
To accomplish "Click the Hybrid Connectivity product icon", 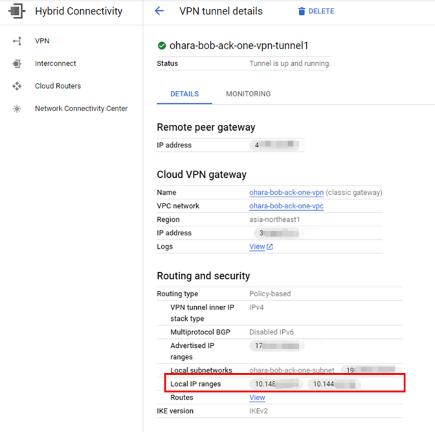I will tap(17, 11).
